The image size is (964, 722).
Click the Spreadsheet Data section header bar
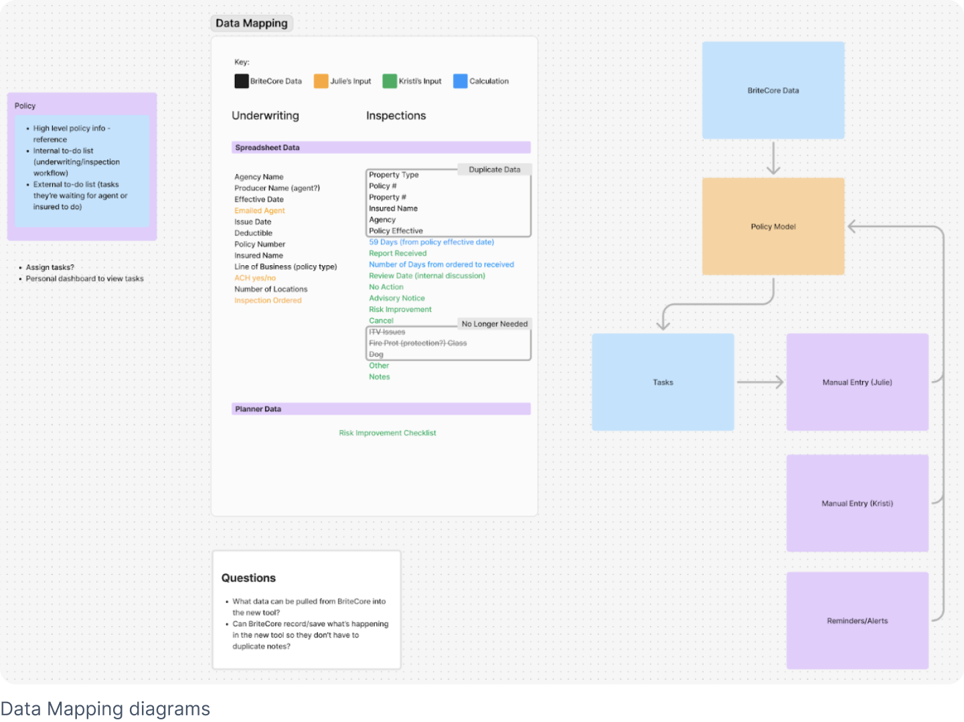pyautogui.click(x=381, y=147)
